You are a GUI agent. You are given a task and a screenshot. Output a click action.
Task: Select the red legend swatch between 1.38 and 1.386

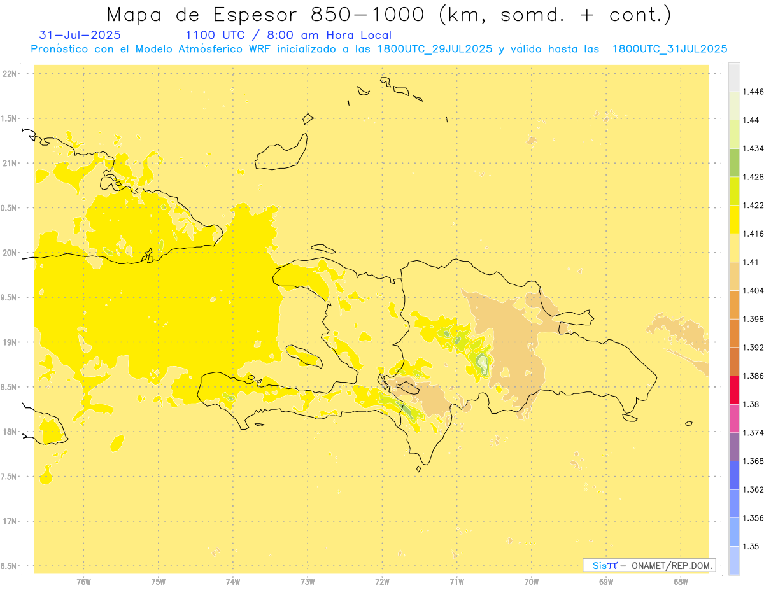click(734, 390)
